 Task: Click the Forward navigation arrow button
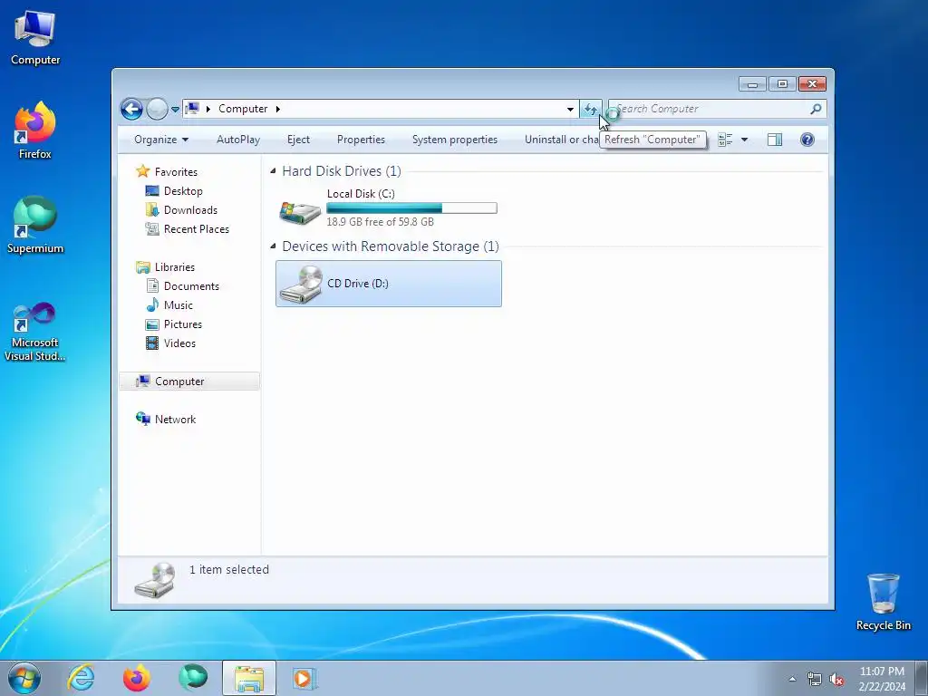(x=157, y=109)
